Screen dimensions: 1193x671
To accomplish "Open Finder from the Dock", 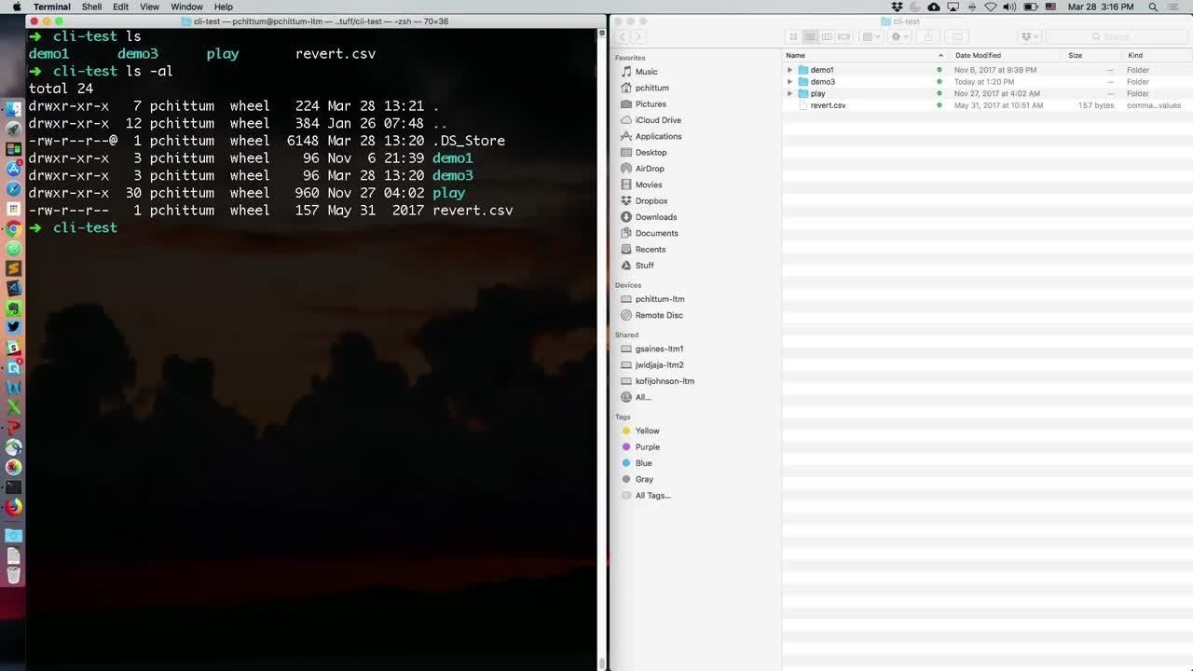I will [13, 109].
